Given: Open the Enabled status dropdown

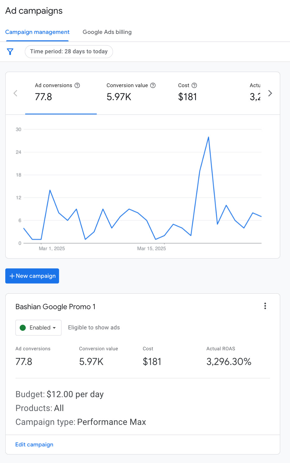Looking at the screenshot, I should (x=38, y=327).
